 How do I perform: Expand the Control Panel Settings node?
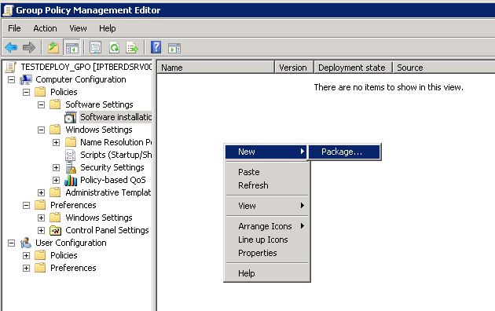pos(41,230)
